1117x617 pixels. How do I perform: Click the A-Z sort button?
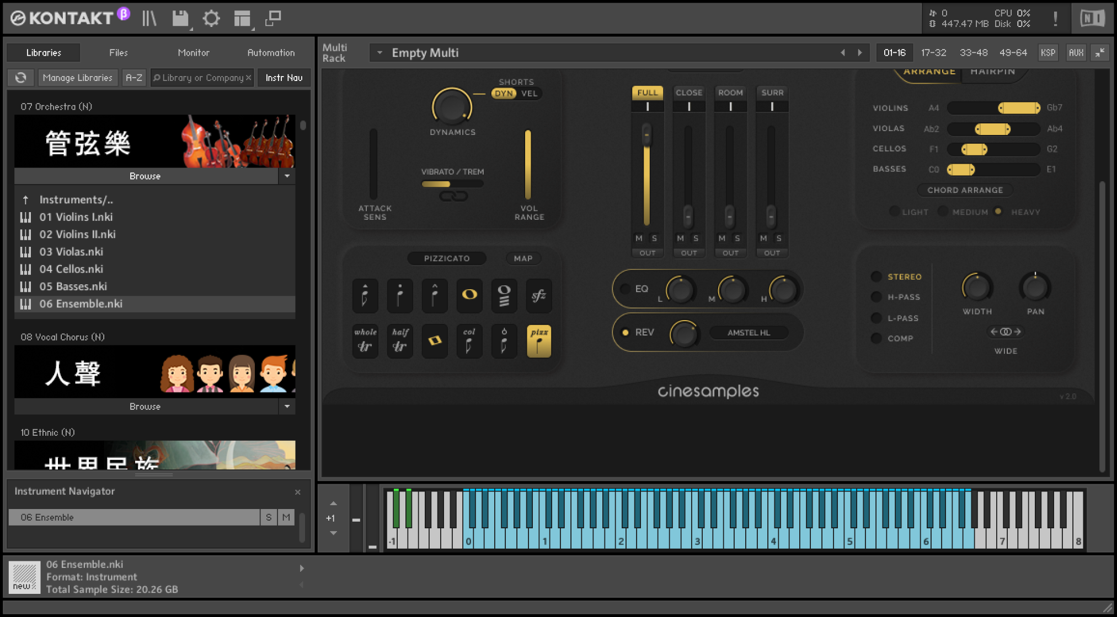point(134,78)
